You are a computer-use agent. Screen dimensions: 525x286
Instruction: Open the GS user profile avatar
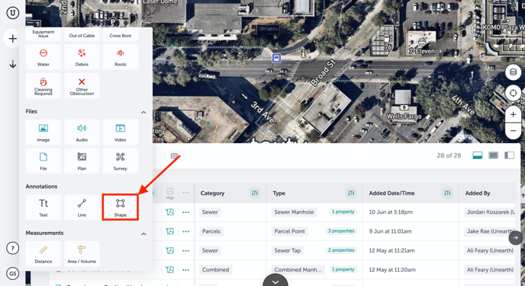pos(13,274)
